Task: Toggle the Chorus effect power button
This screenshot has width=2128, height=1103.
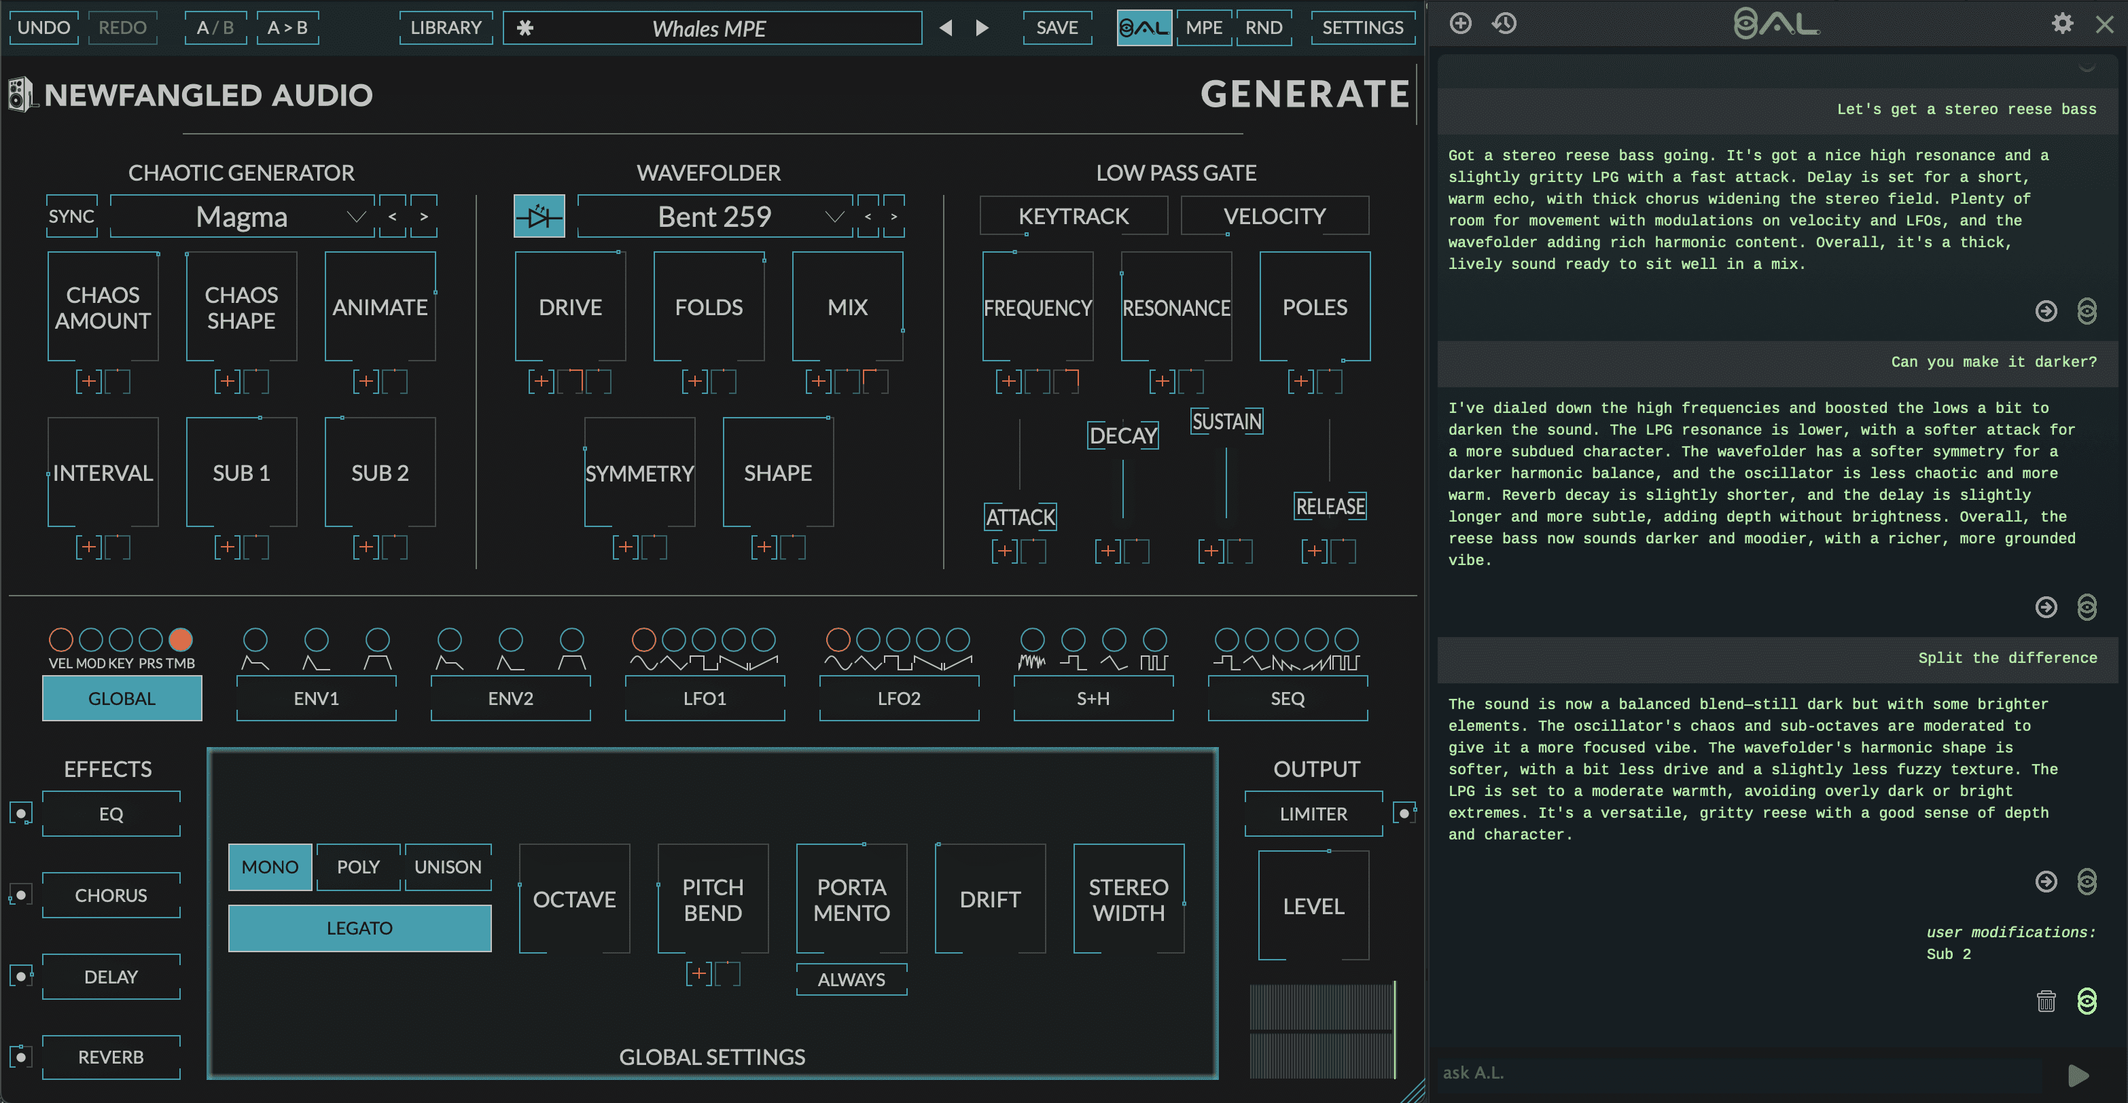Action: pos(22,895)
